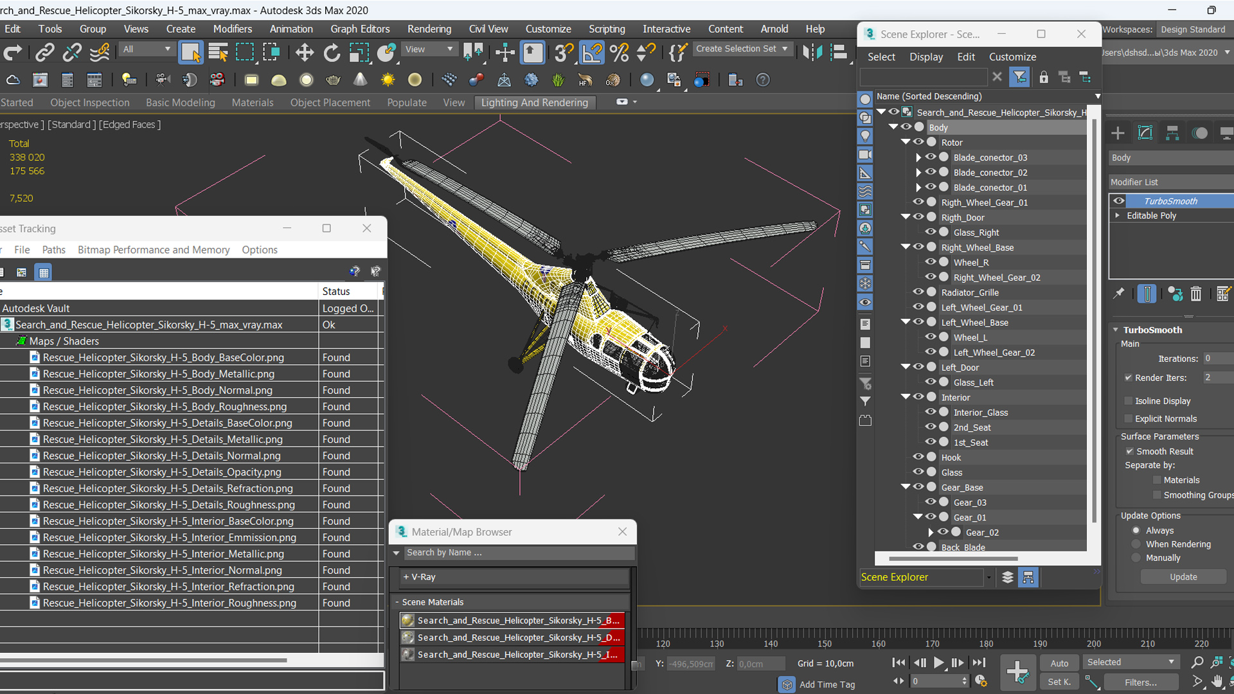Image resolution: width=1234 pixels, height=694 pixels.
Task: Open the Graph Editors menu
Action: (360, 29)
